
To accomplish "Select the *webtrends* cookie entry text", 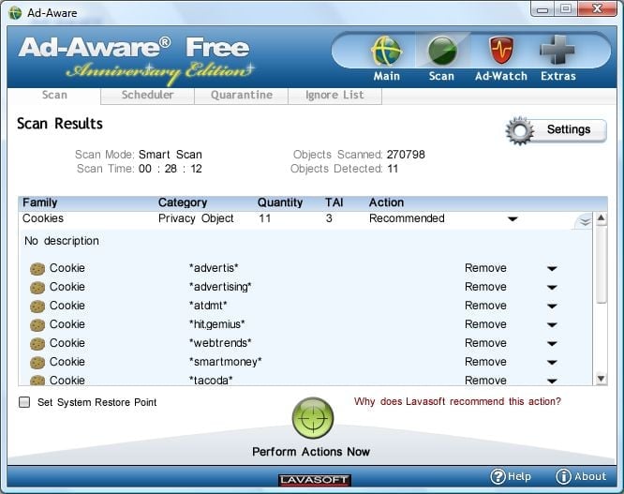I will 220,343.
